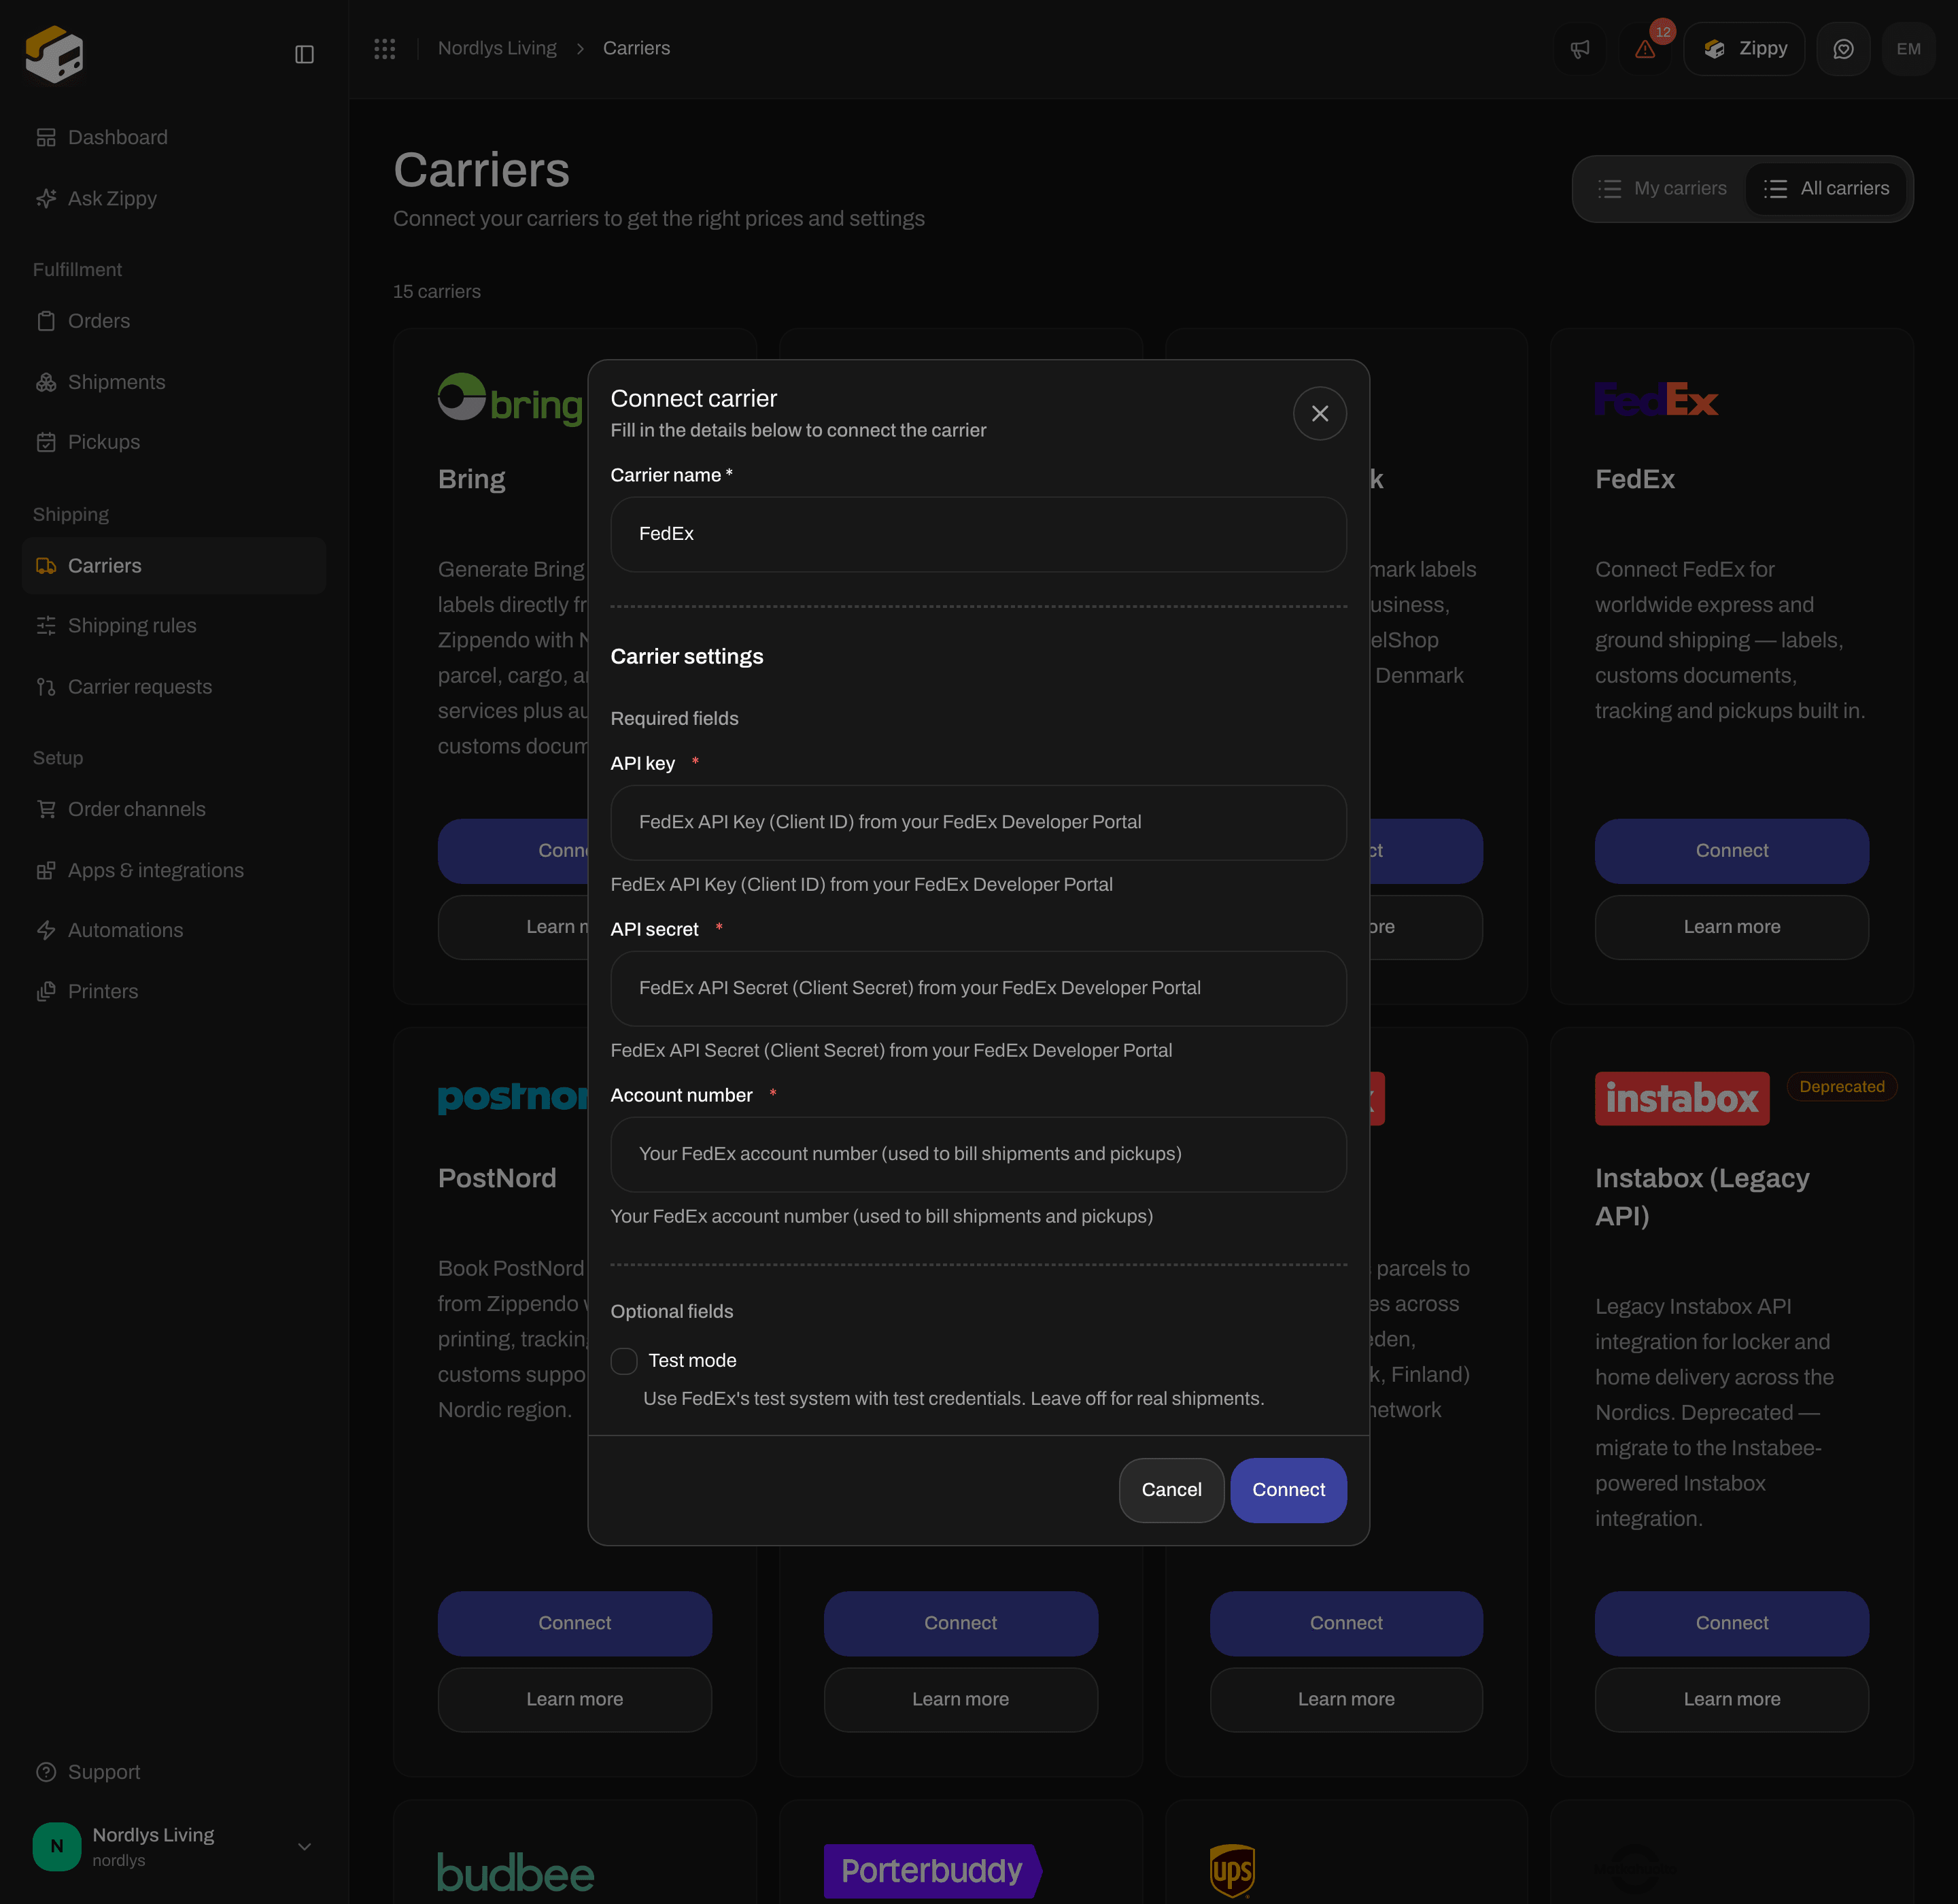The height and width of the screenshot is (1904, 1958).
Task: Click Connect on Instabox card
Action: point(1731,1623)
